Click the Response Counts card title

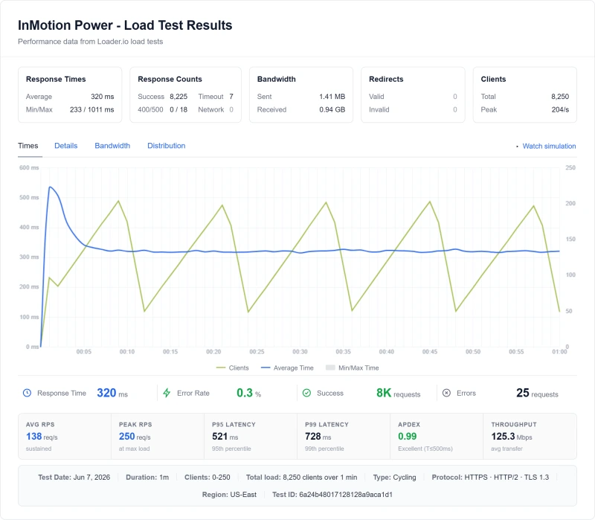[170, 80]
